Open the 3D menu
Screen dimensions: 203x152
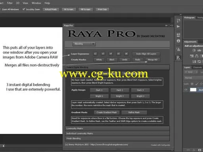coord(17,3)
